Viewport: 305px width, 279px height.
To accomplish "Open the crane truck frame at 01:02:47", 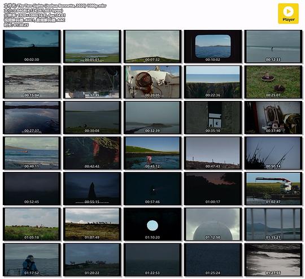I will point(273,188).
